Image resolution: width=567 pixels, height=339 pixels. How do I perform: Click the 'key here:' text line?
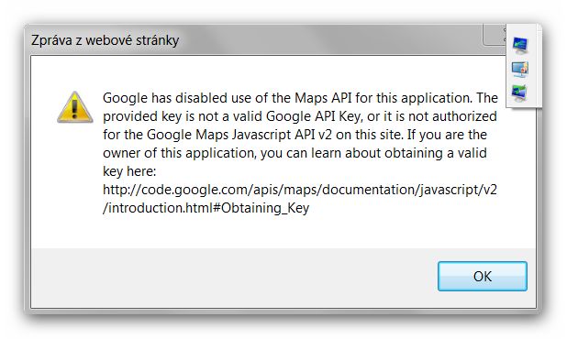[x=129, y=171]
